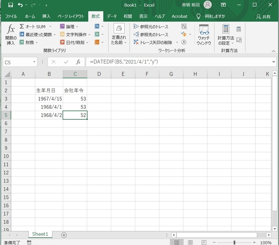Viewport: 279px width, 245px height.
Task: Open the ウォッチ ウィンドウ
Action: pyautogui.click(x=204, y=35)
